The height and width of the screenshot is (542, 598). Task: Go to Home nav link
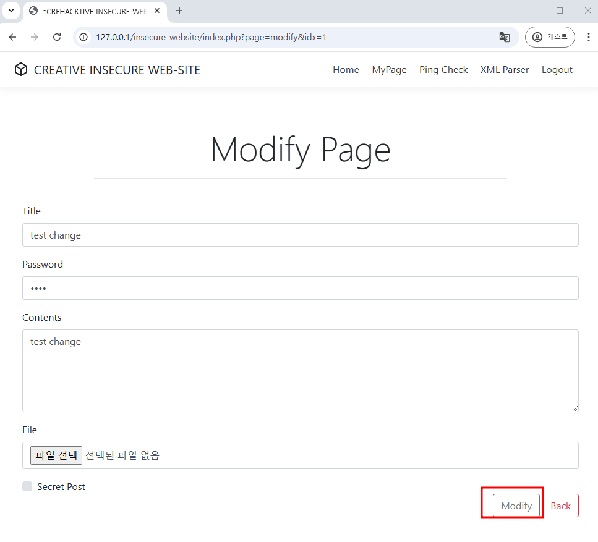346,70
